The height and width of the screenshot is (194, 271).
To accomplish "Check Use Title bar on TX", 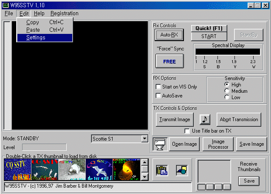I will point(187,131).
